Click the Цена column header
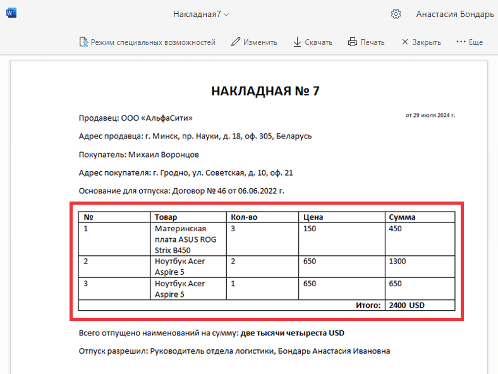The height and width of the screenshot is (374, 498). (x=342, y=217)
